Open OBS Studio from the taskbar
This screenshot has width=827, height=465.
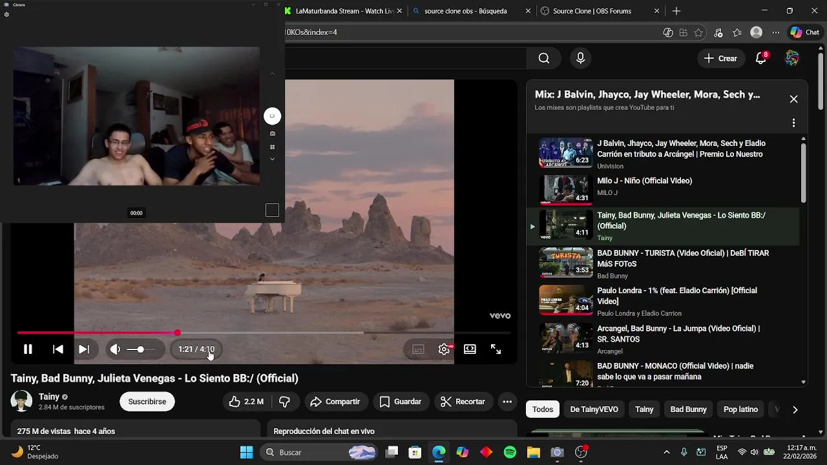coord(581,452)
